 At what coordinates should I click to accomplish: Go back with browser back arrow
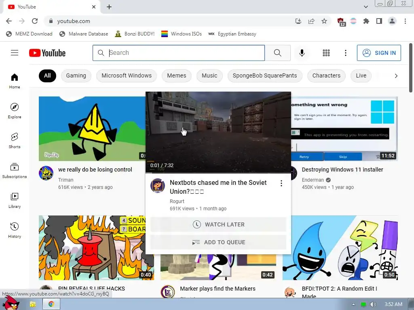tap(9, 21)
